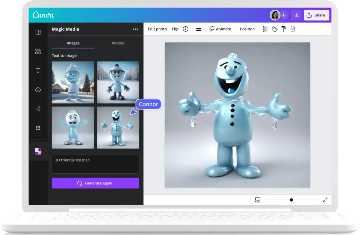
Task: Open the Elements shapes sidebar icon
Action: coord(38,51)
